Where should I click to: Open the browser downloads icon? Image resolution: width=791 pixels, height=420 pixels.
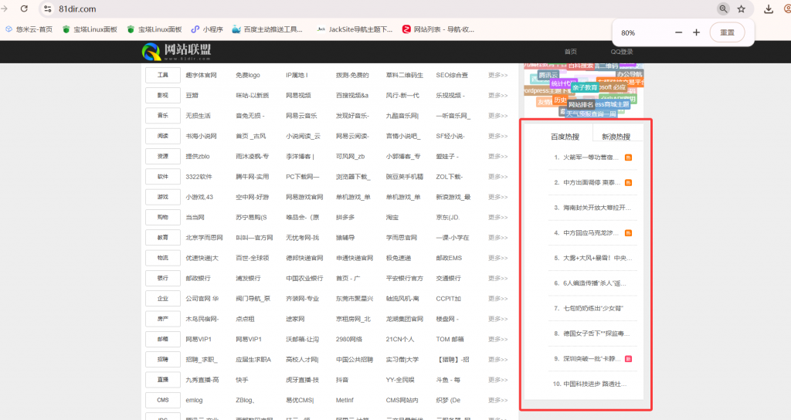point(769,8)
